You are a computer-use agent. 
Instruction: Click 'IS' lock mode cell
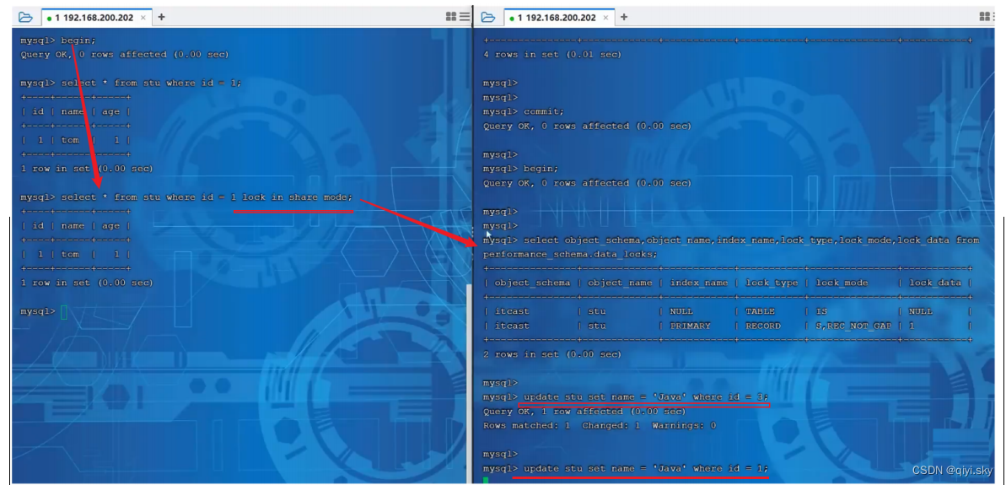click(x=820, y=312)
